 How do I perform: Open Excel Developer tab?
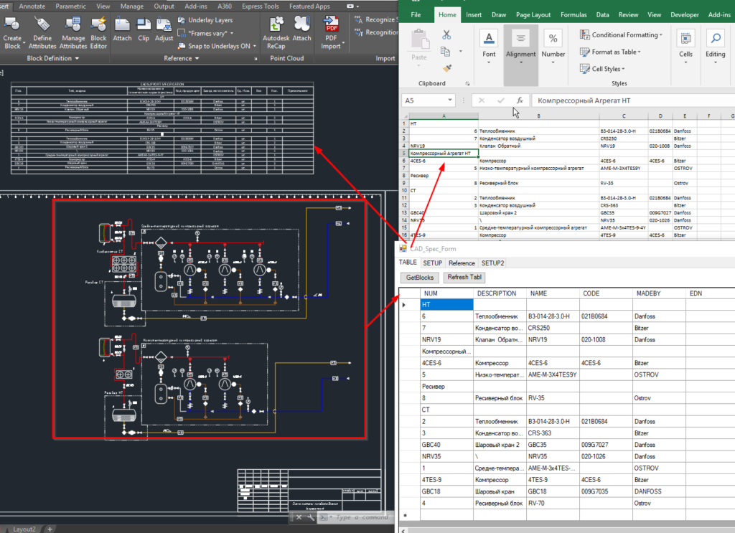click(684, 15)
